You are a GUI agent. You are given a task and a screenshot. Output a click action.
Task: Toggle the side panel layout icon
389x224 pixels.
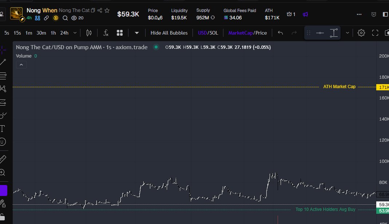[385, 15]
